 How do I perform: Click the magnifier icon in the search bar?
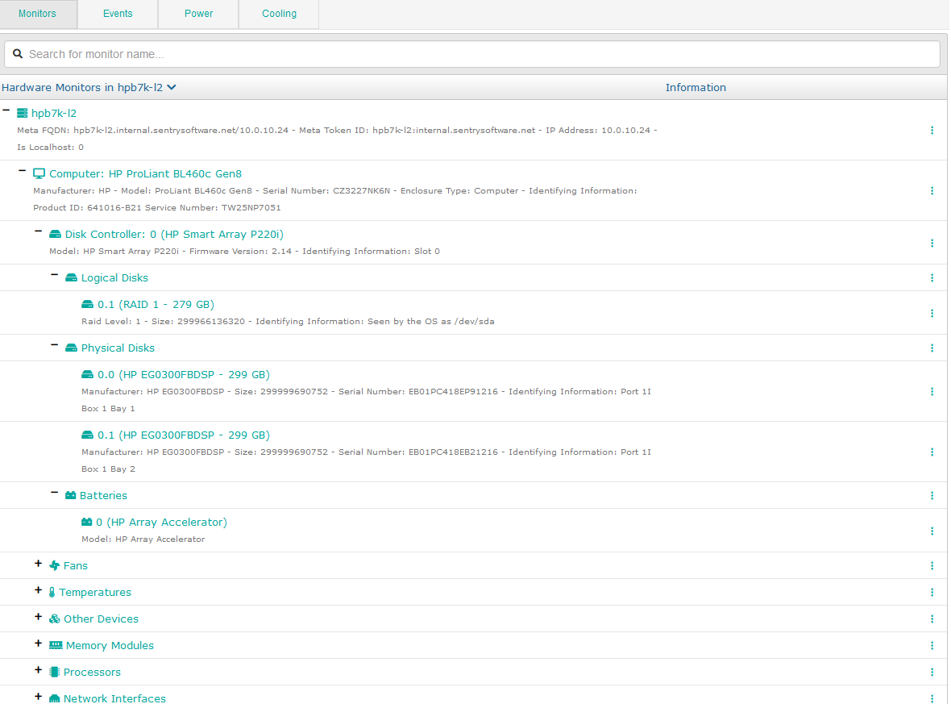(x=18, y=53)
